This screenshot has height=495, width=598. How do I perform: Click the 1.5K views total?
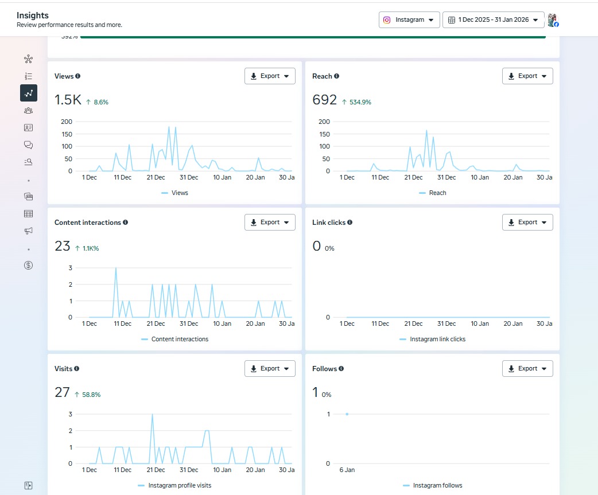coord(68,100)
